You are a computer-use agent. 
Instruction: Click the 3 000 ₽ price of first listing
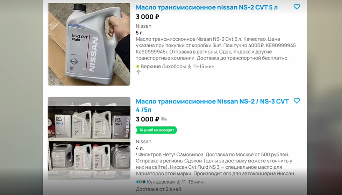tap(148, 17)
